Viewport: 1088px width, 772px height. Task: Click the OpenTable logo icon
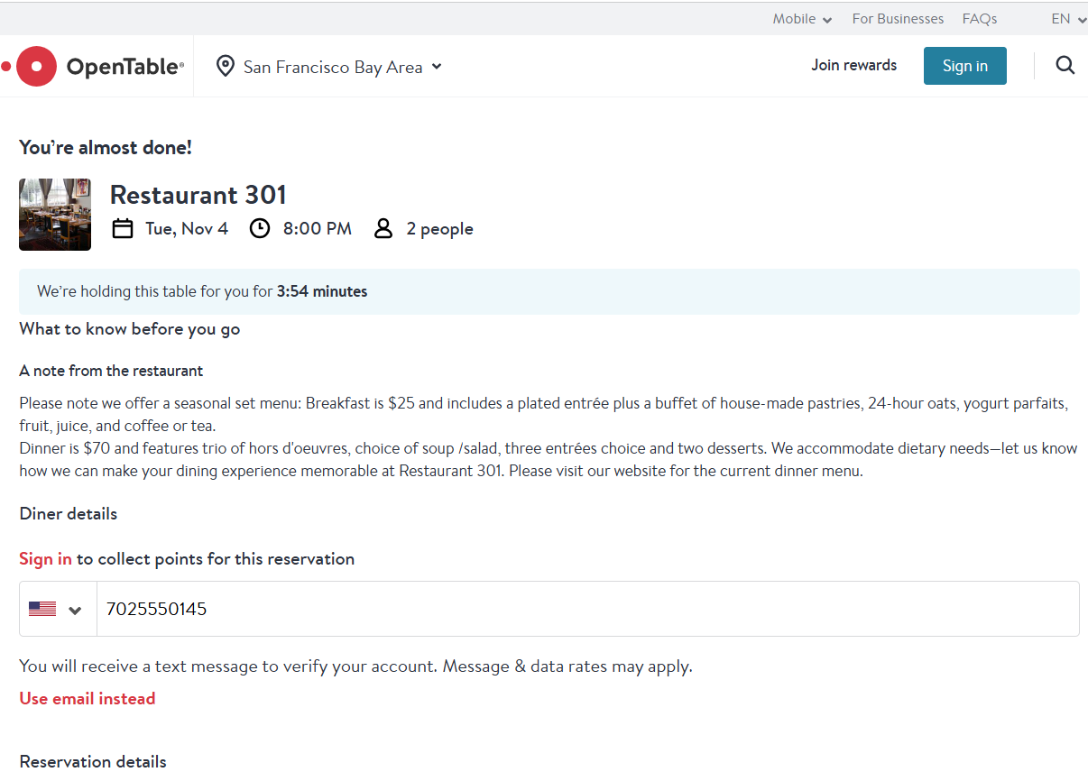tap(37, 66)
